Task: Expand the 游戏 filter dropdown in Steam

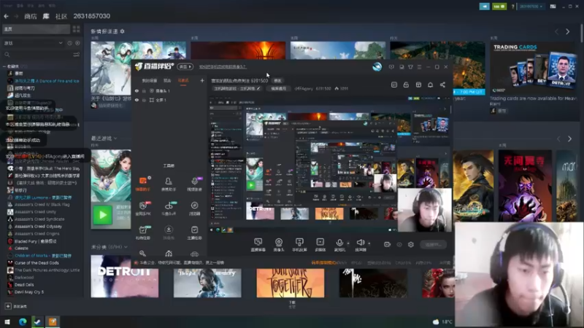Action: click(x=61, y=43)
